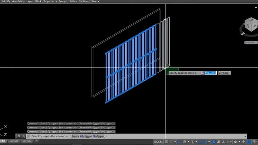Screen dimensions: 258x145
Task: Open workspace switching dropdown arrow
Action: pos(239,142)
